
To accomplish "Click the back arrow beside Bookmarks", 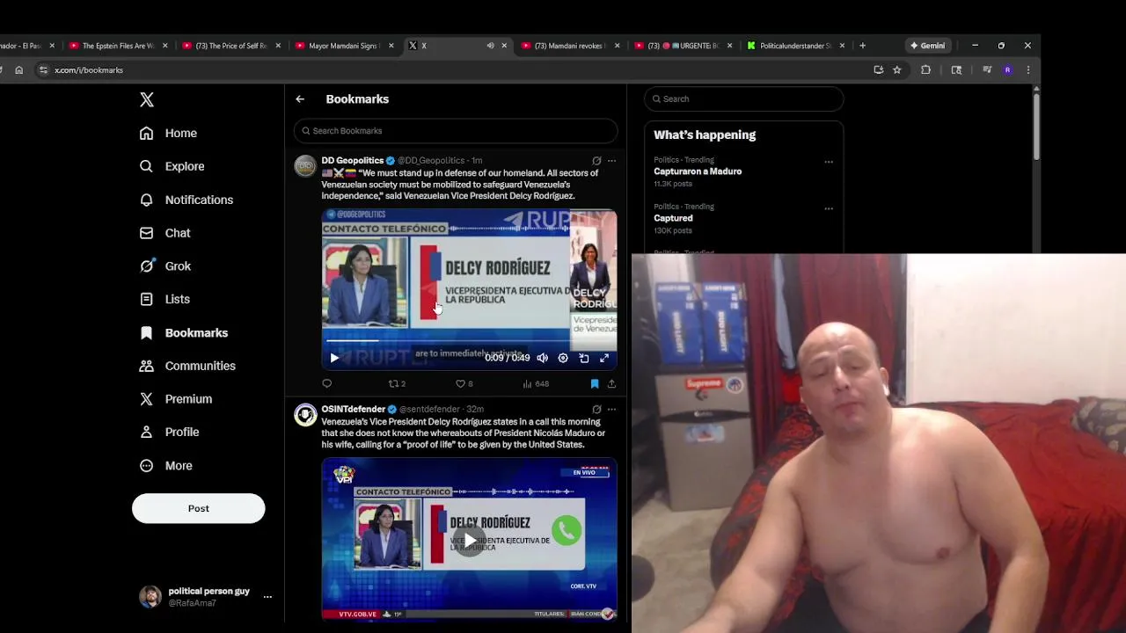I will point(300,99).
